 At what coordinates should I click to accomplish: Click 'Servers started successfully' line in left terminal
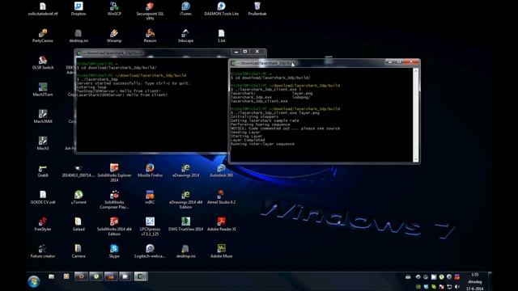pos(133,83)
